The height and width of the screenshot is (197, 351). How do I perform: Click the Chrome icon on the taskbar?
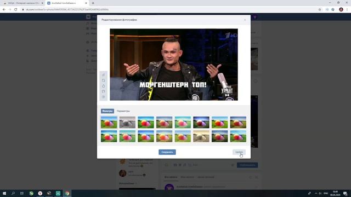coord(67,193)
